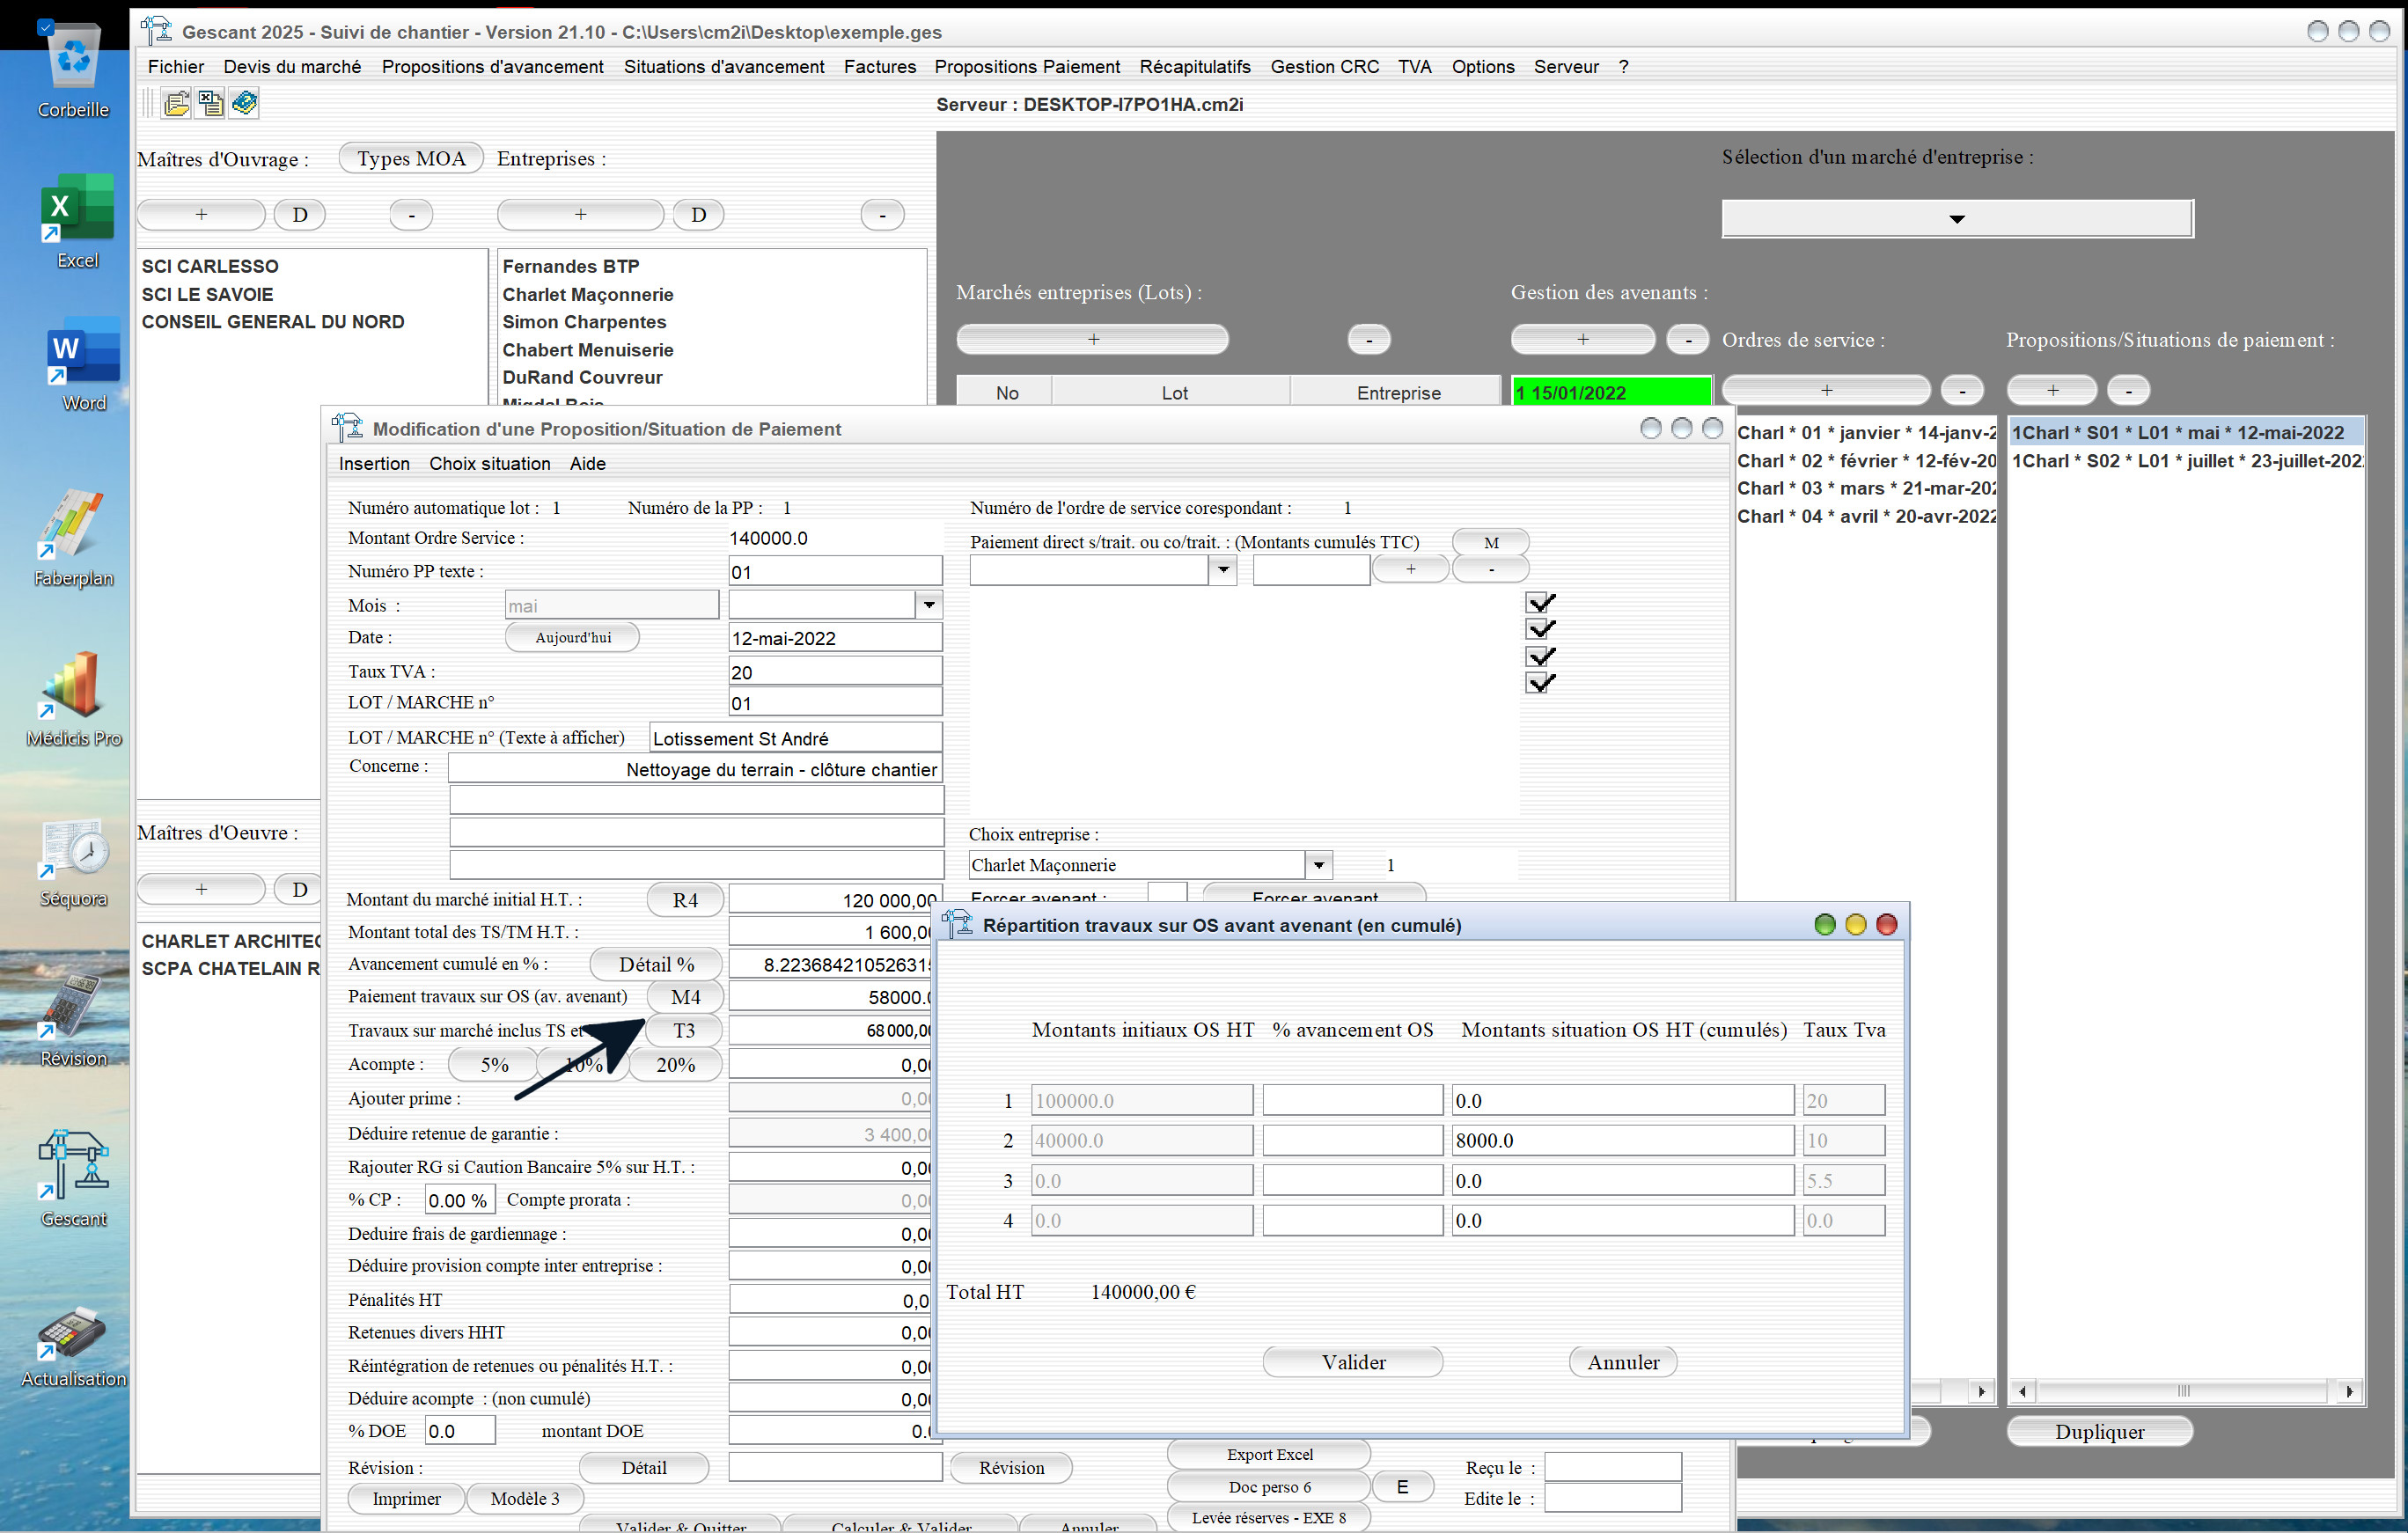Select the 1Charl * S02 * L01 * juillet row

tap(2186, 461)
